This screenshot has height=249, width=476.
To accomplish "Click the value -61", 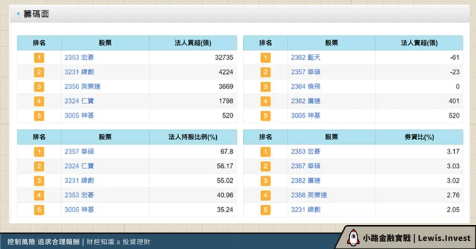I will point(455,57).
